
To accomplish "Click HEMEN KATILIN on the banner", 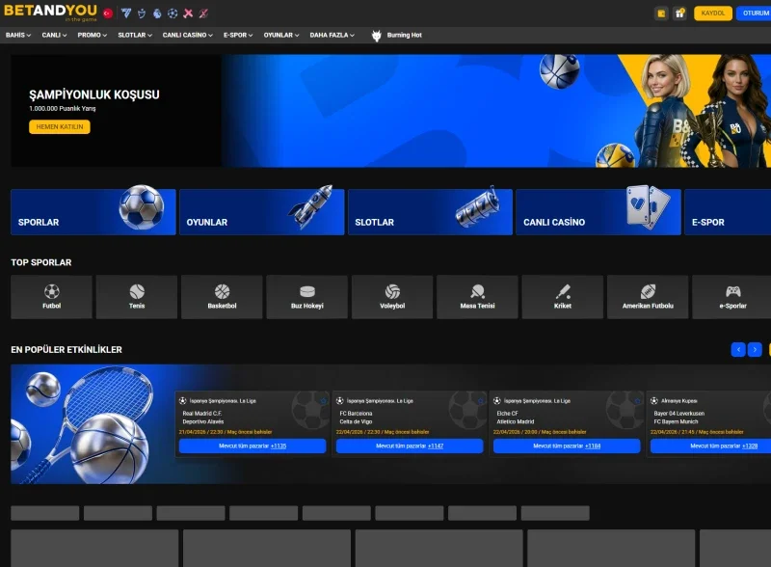I will pos(60,126).
